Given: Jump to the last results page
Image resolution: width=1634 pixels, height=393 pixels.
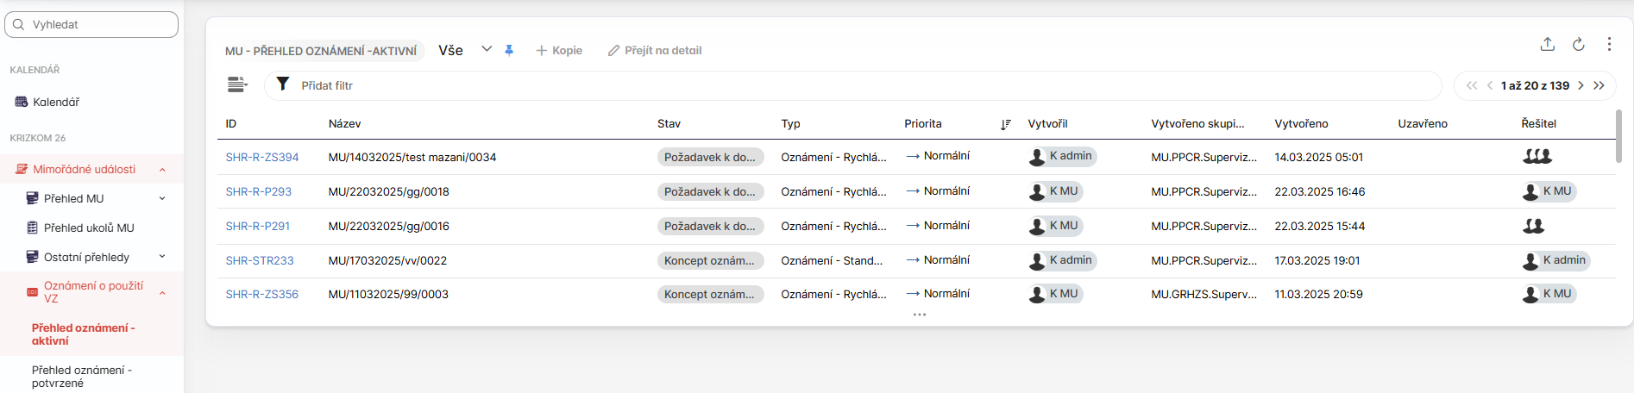Looking at the screenshot, I should (x=1599, y=85).
